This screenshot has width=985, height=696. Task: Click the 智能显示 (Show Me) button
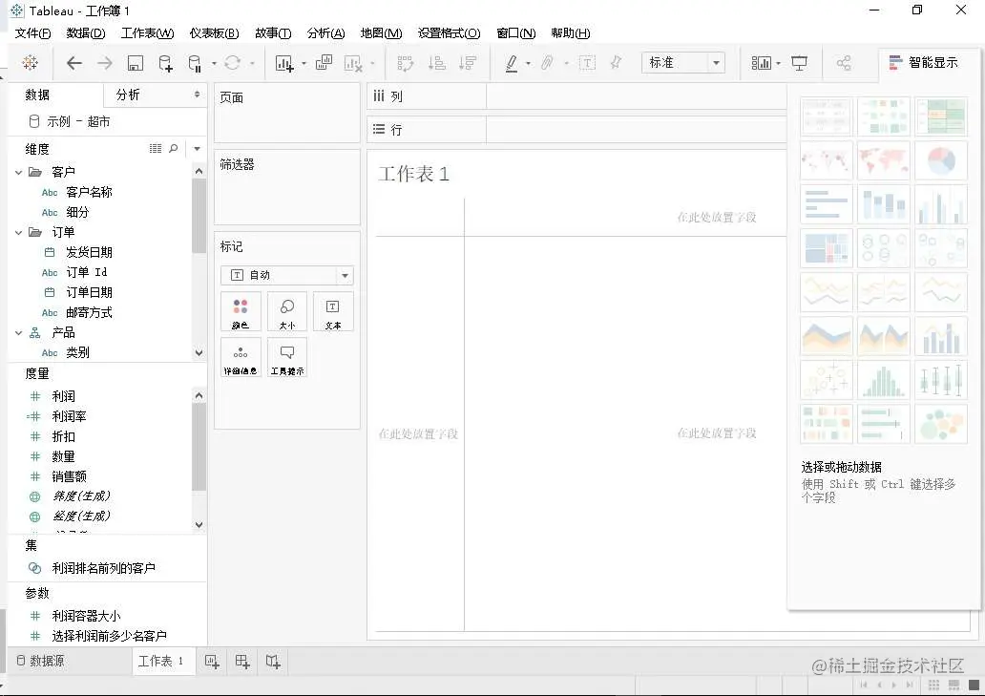pos(921,62)
